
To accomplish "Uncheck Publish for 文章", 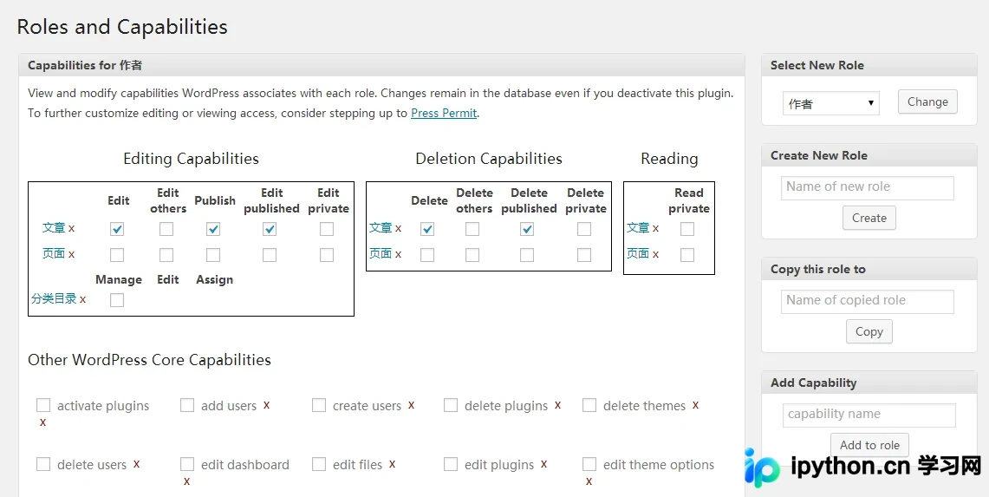I will [x=213, y=229].
